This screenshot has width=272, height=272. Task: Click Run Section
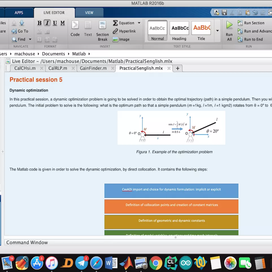tap(251, 23)
